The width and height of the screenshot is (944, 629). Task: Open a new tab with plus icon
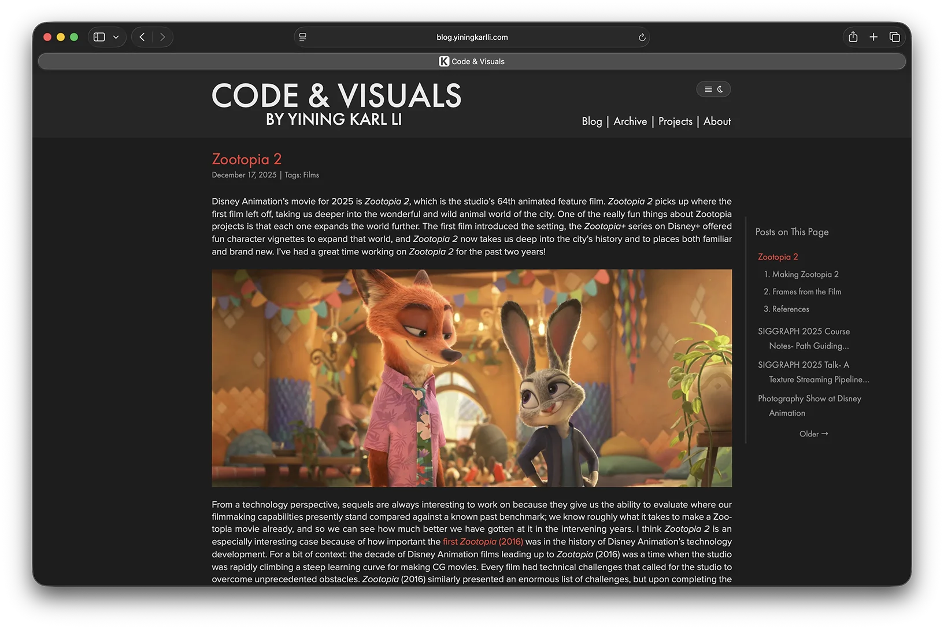(x=873, y=37)
